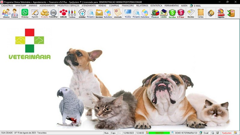Open the Agenda scheduling icon

click(x=35, y=13)
